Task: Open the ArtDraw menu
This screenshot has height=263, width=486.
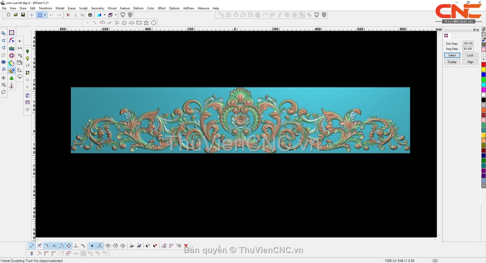Action: click(188, 8)
